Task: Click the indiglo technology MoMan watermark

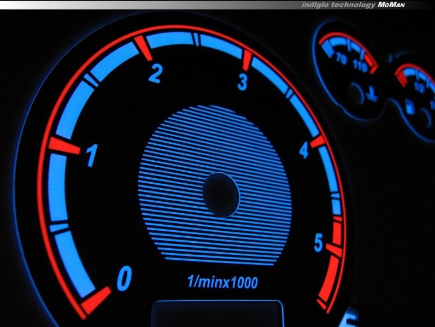Action: click(363, 4)
